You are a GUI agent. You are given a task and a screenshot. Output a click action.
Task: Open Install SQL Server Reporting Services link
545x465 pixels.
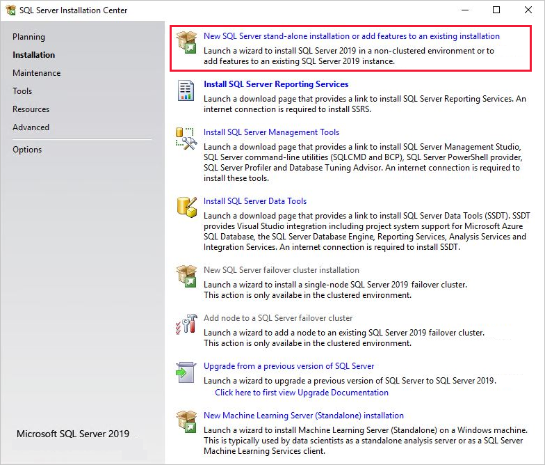click(276, 84)
